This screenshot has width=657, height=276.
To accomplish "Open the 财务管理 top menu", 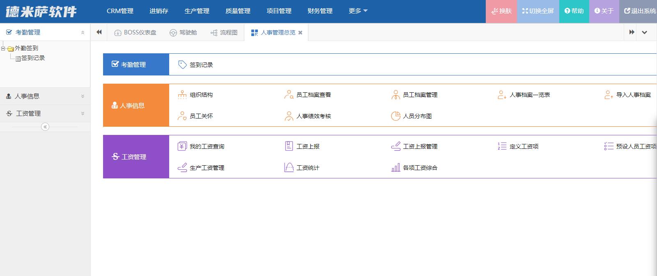I will click(x=320, y=11).
